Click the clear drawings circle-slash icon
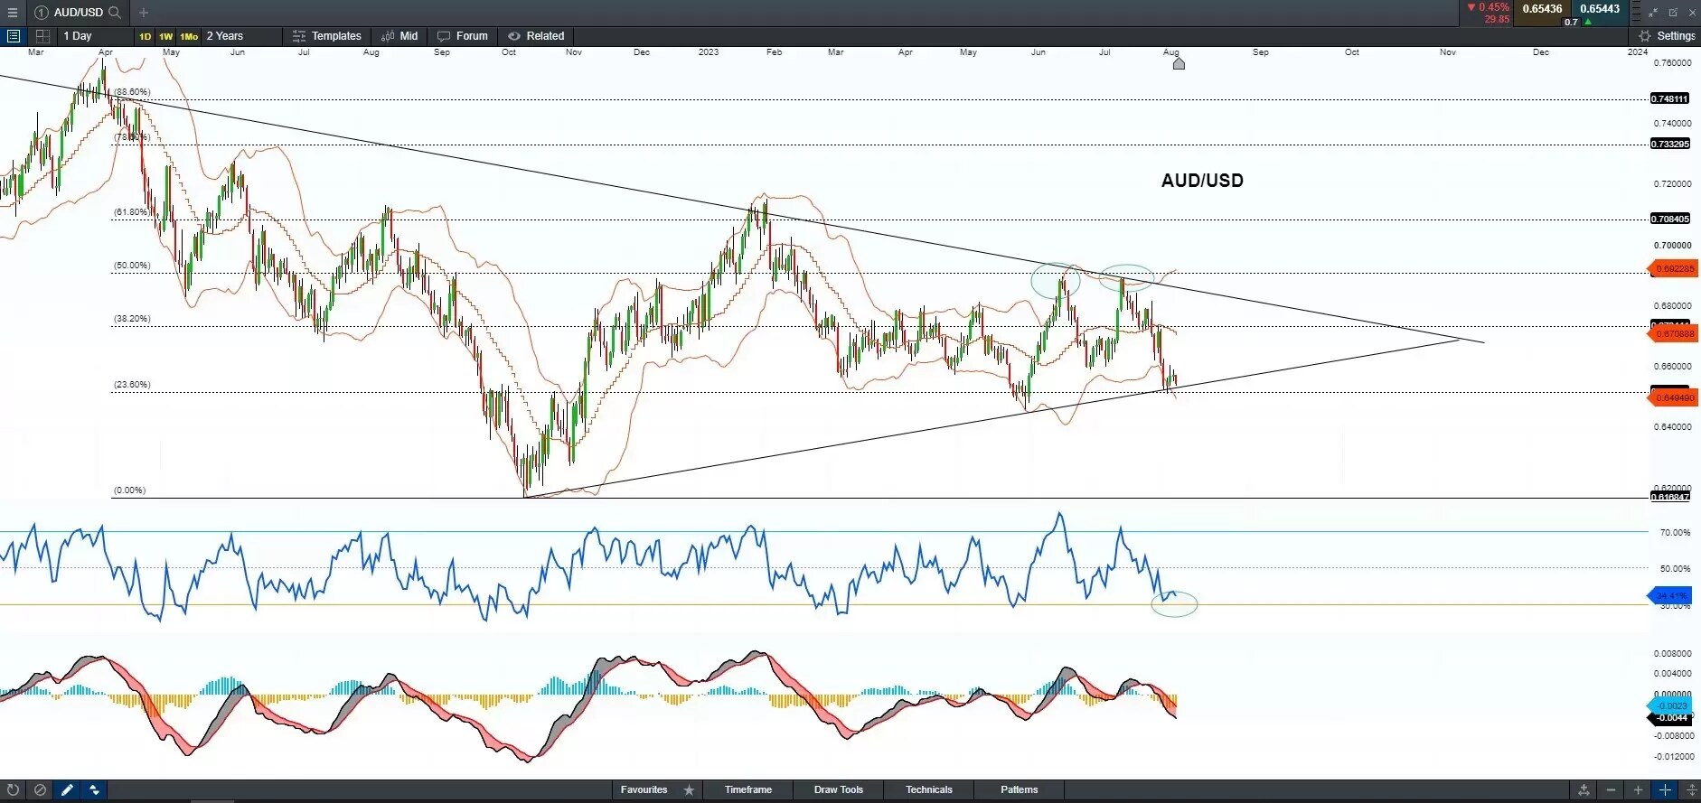 pyautogui.click(x=40, y=790)
